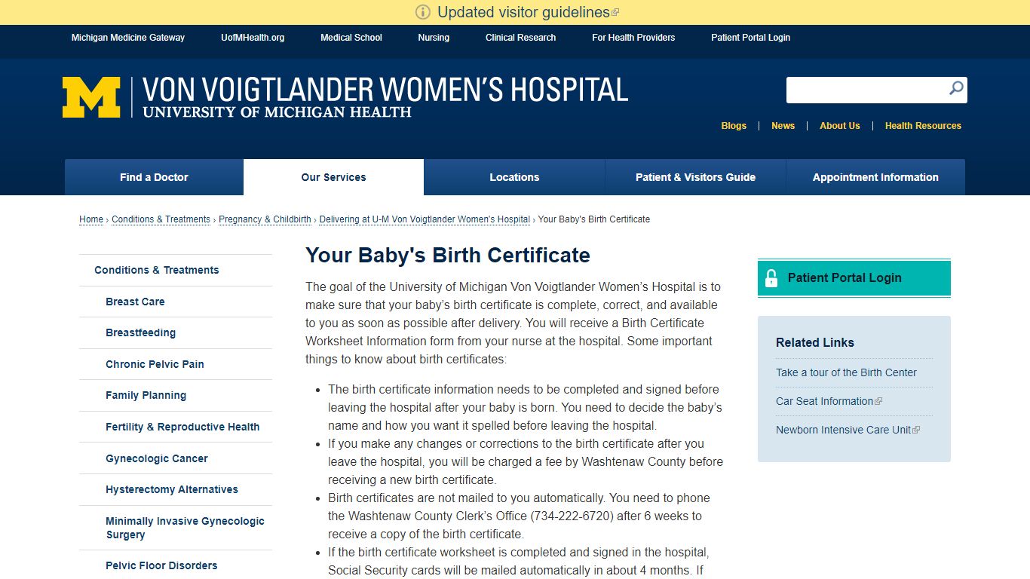Screen dimensions: 1030x579
Task: Open Gynecologic Cancer sidebar item
Action: pyautogui.click(x=157, y=458)
